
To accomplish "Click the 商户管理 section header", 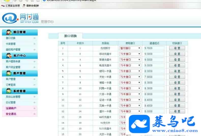I will point(20,73).
